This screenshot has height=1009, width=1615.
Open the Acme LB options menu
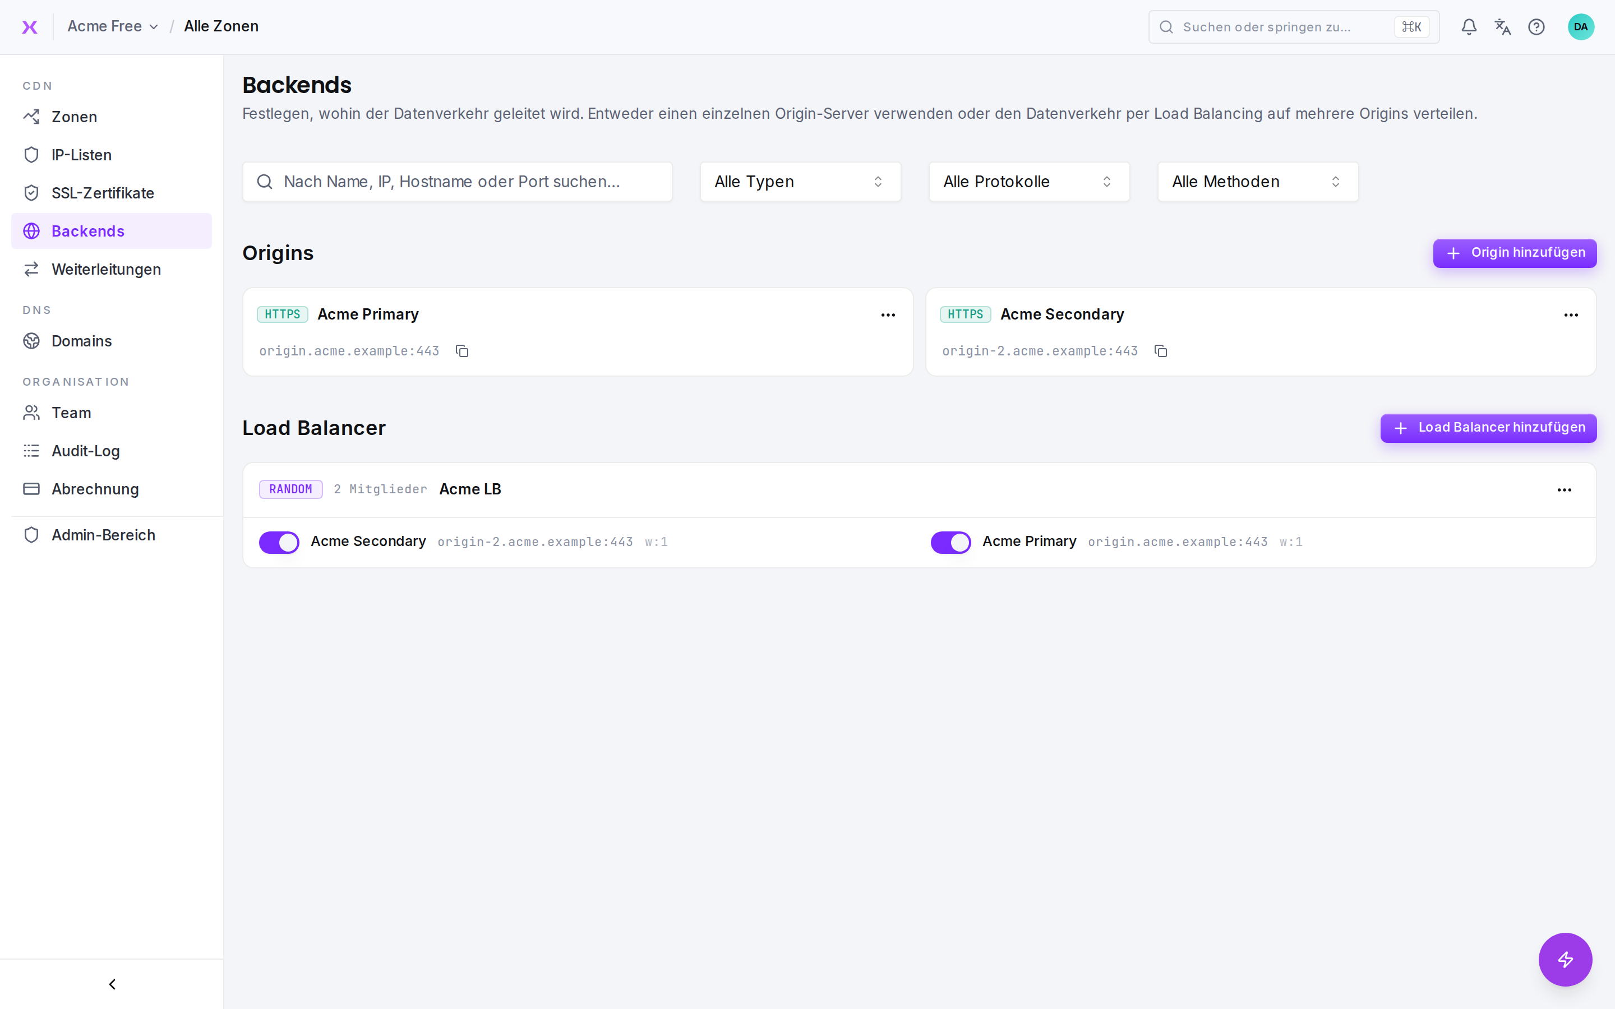click(x=1565, y=490)
